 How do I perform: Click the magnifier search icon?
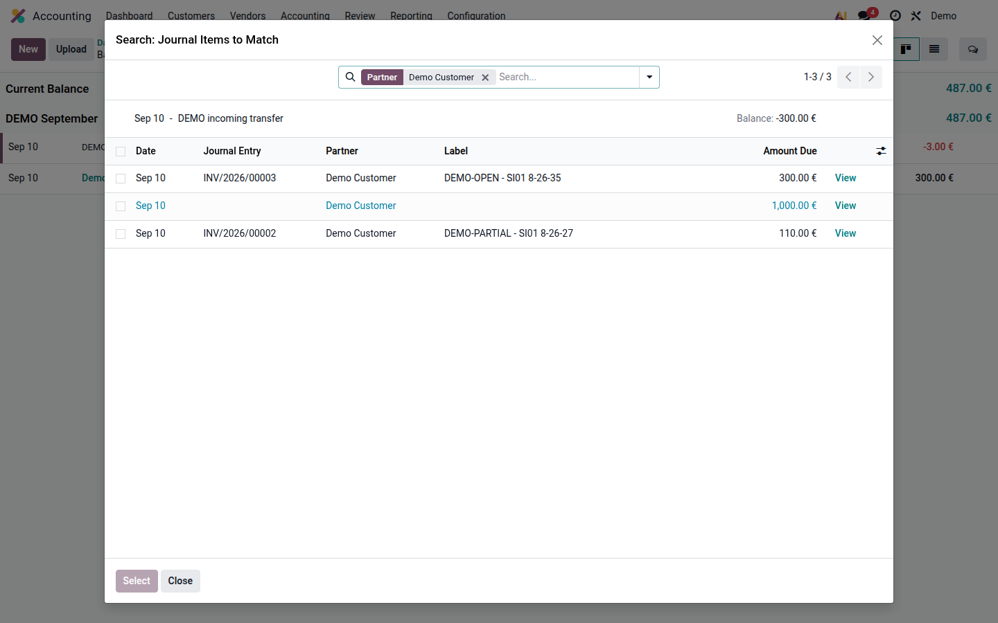coord(350,77)
